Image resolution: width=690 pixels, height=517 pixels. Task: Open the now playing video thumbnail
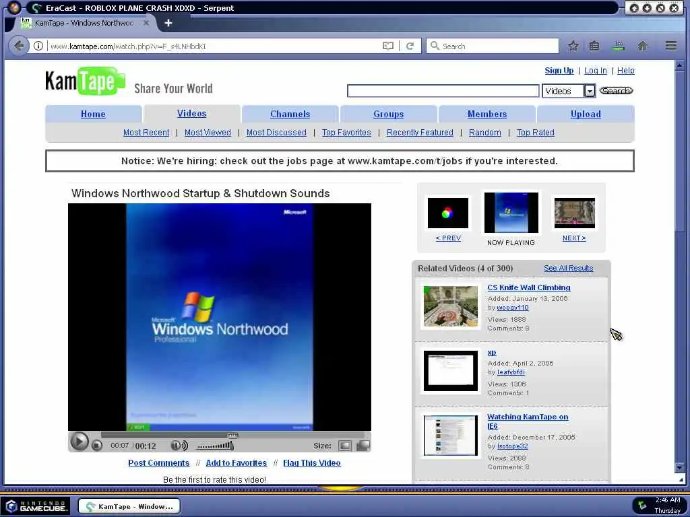(x=511, y=212)
